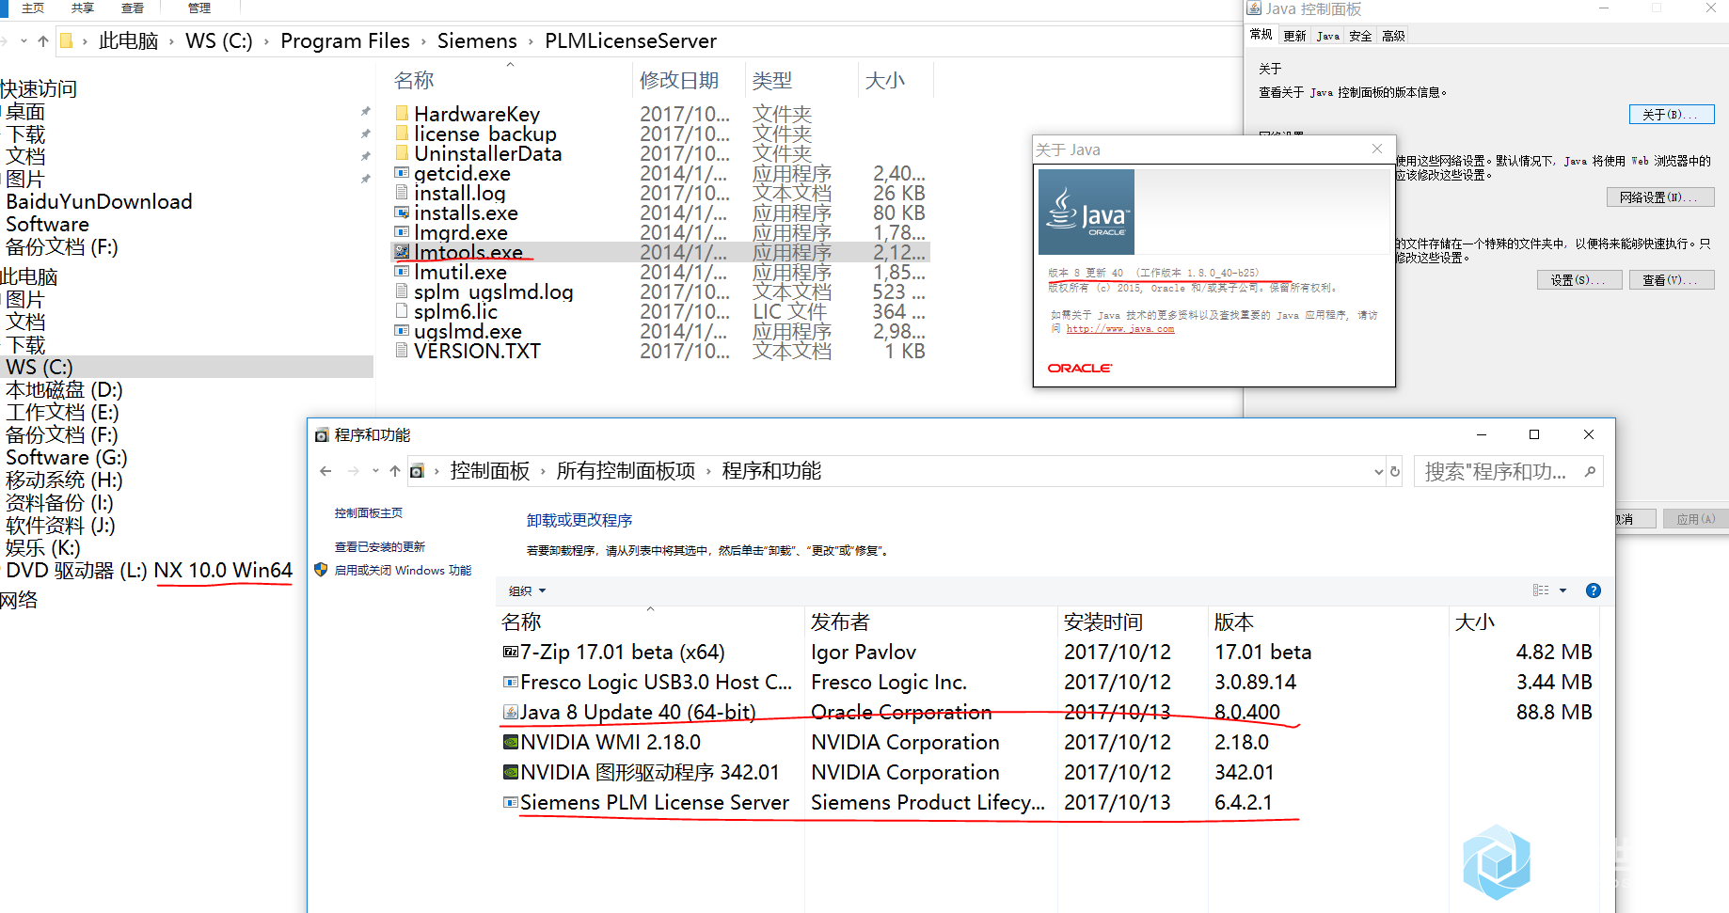The image size is (1729, 913).
Task: Close the 关于 Java dialog
Action: (1377, 149)
